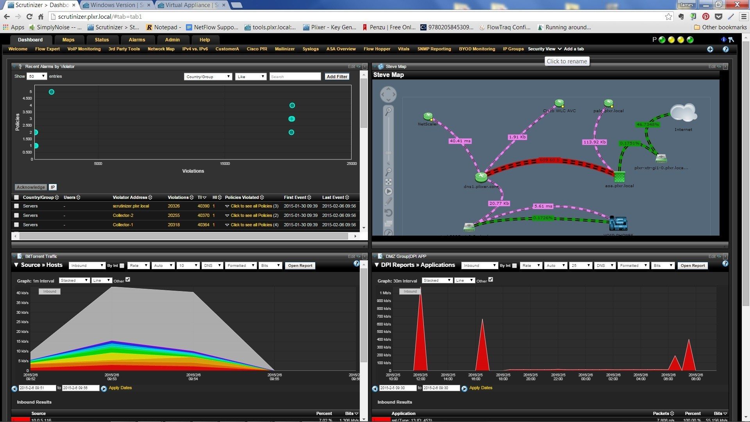Viewport: 750px width, 422px height.
Task: Open the Like operator dropdown
Action: tap(251, 77)
